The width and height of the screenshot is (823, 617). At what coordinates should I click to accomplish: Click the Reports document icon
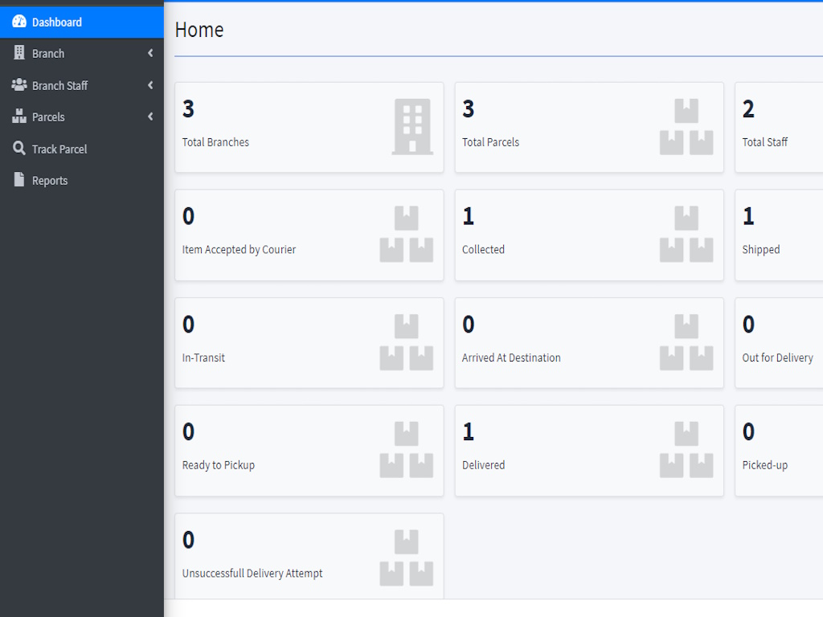coord(19,180)
